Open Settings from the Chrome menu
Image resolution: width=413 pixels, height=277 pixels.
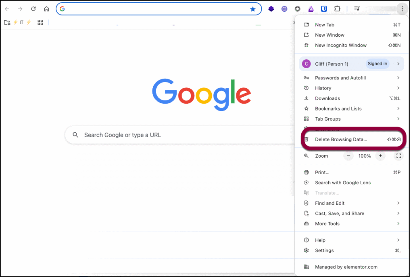pyautogui.click(x=324, y=250)
